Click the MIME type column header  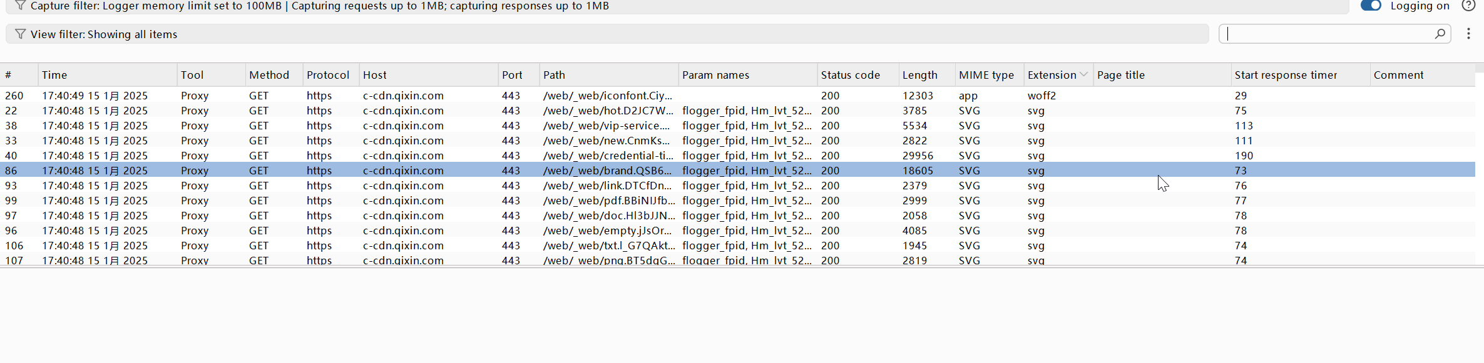pyautogui.click(x=986, y=75)
